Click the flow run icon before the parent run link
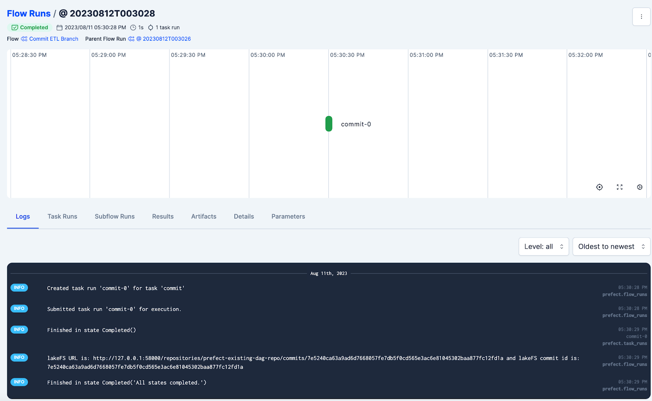652x401 pixels. [131, 39]
